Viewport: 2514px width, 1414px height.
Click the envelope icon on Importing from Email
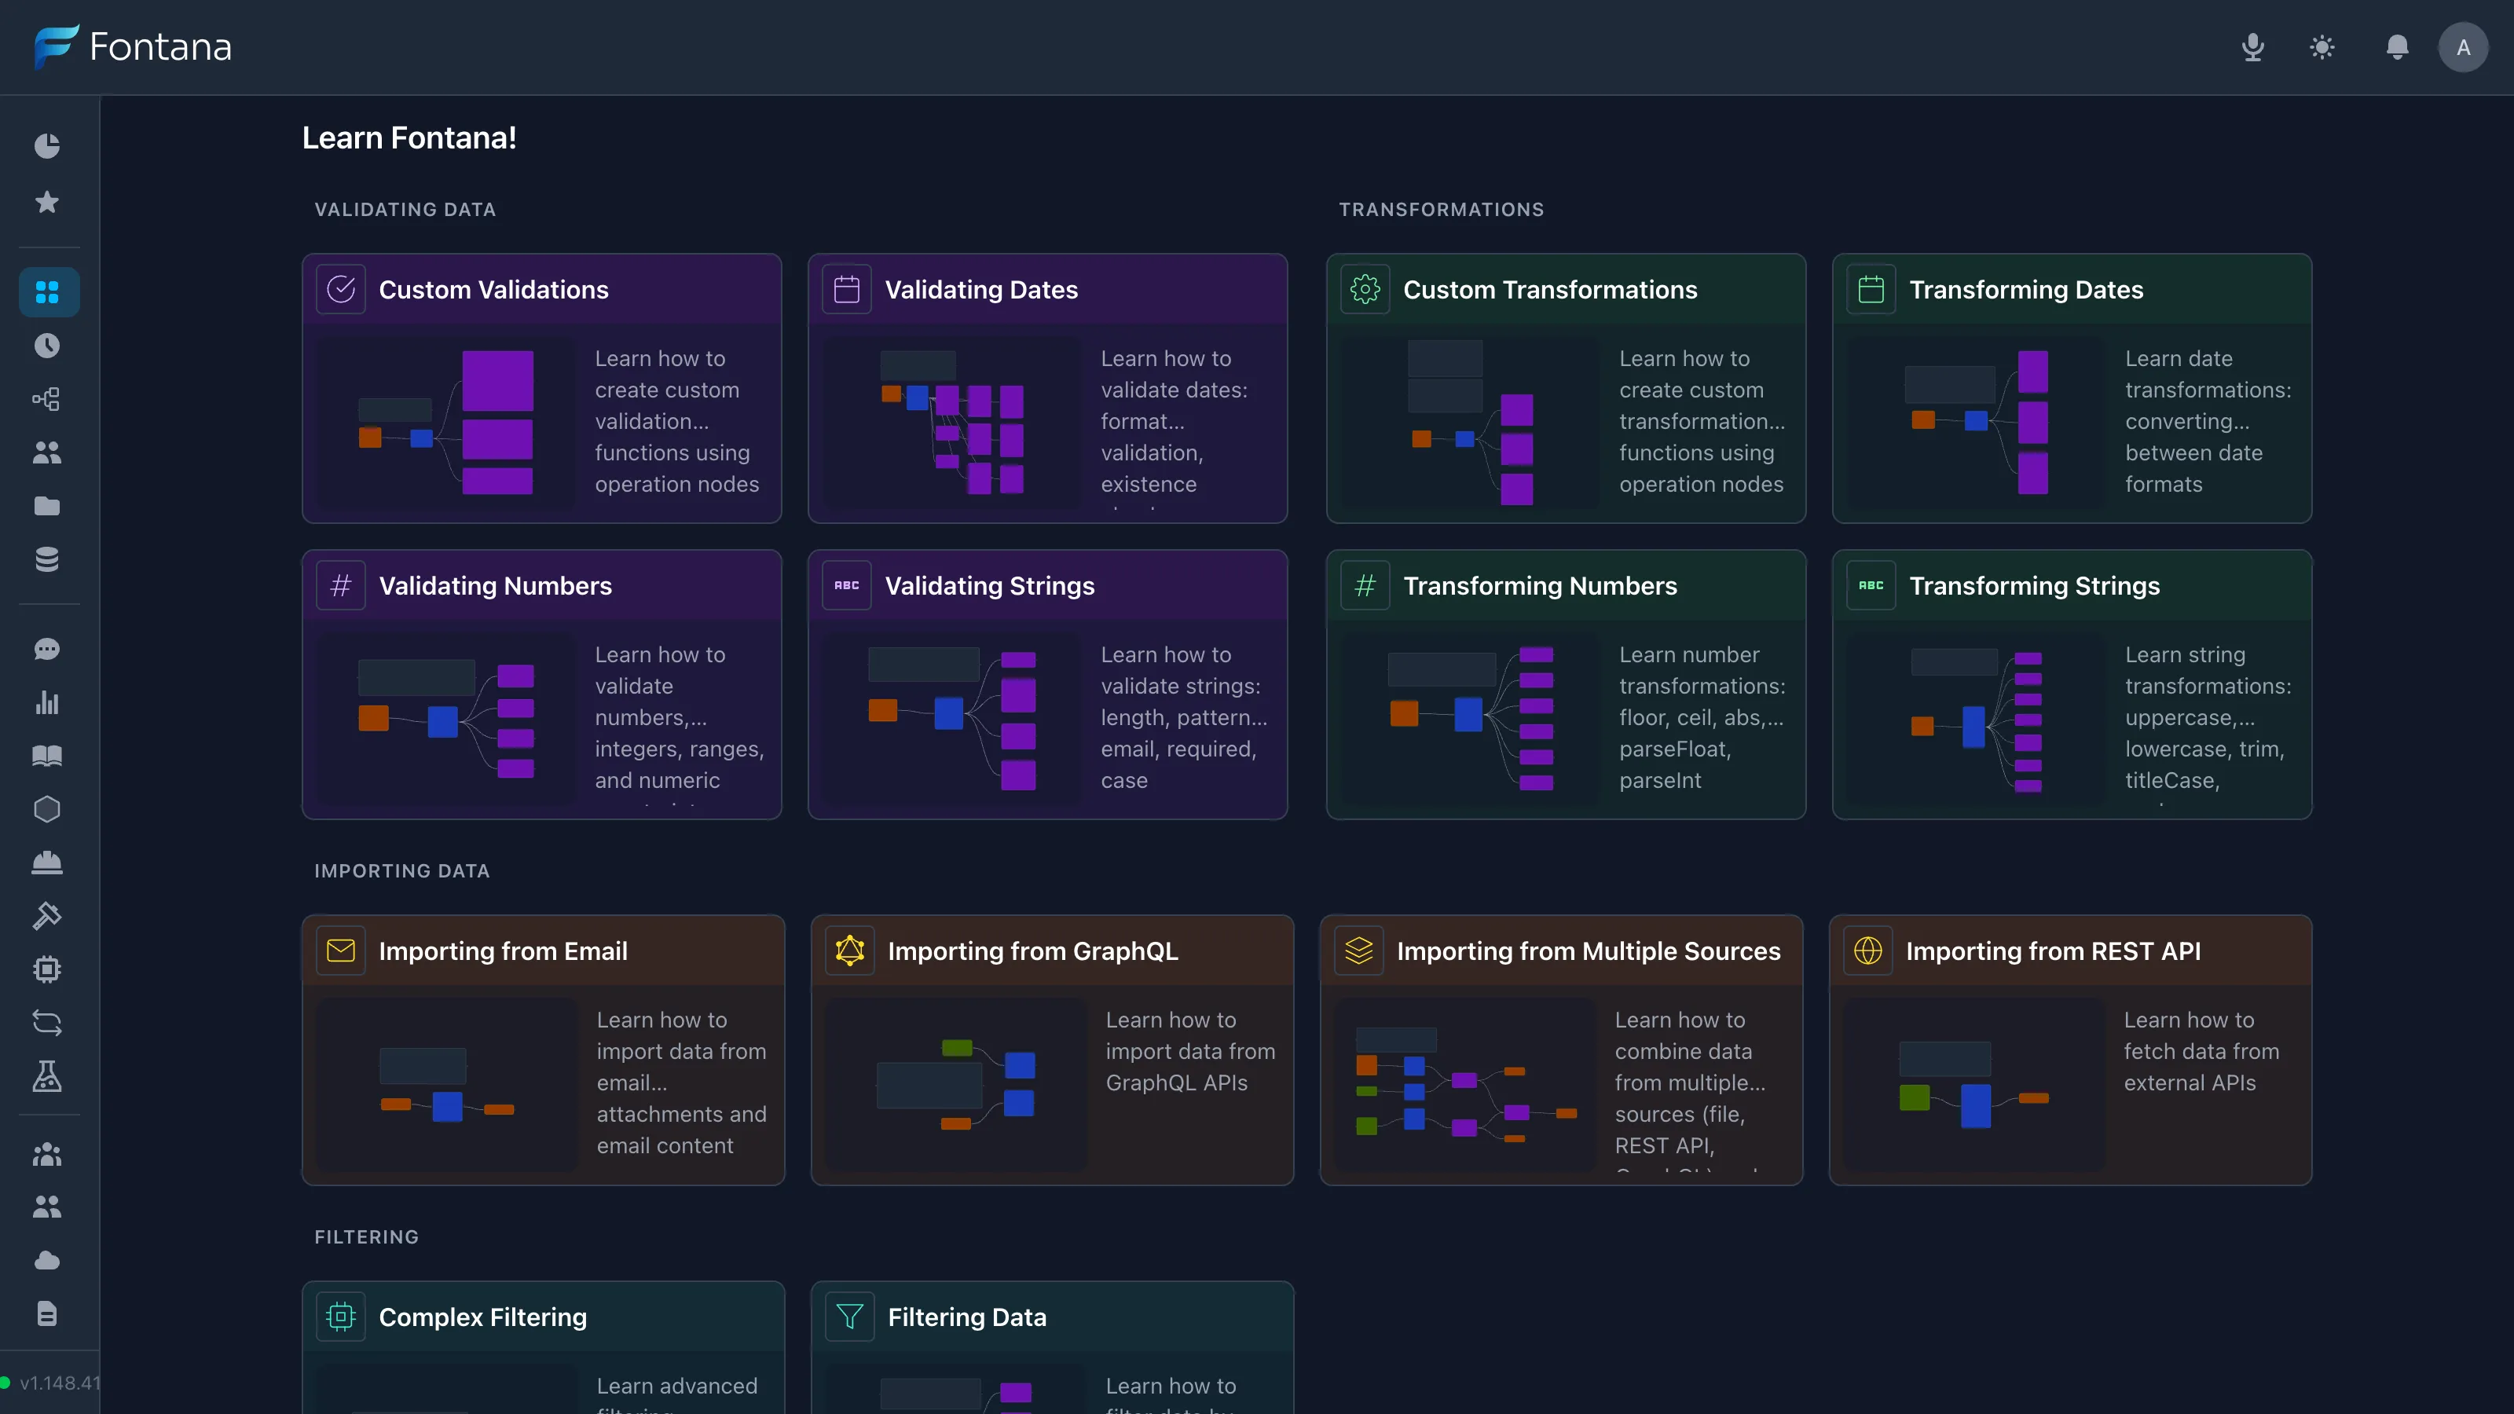341,950
